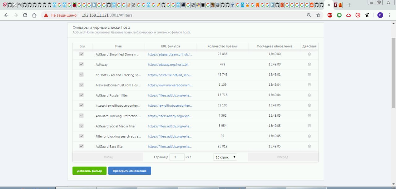The image size is (396, 189).
Task: Remove the Filter unblocking search ads row
Action: click(309, 136)
